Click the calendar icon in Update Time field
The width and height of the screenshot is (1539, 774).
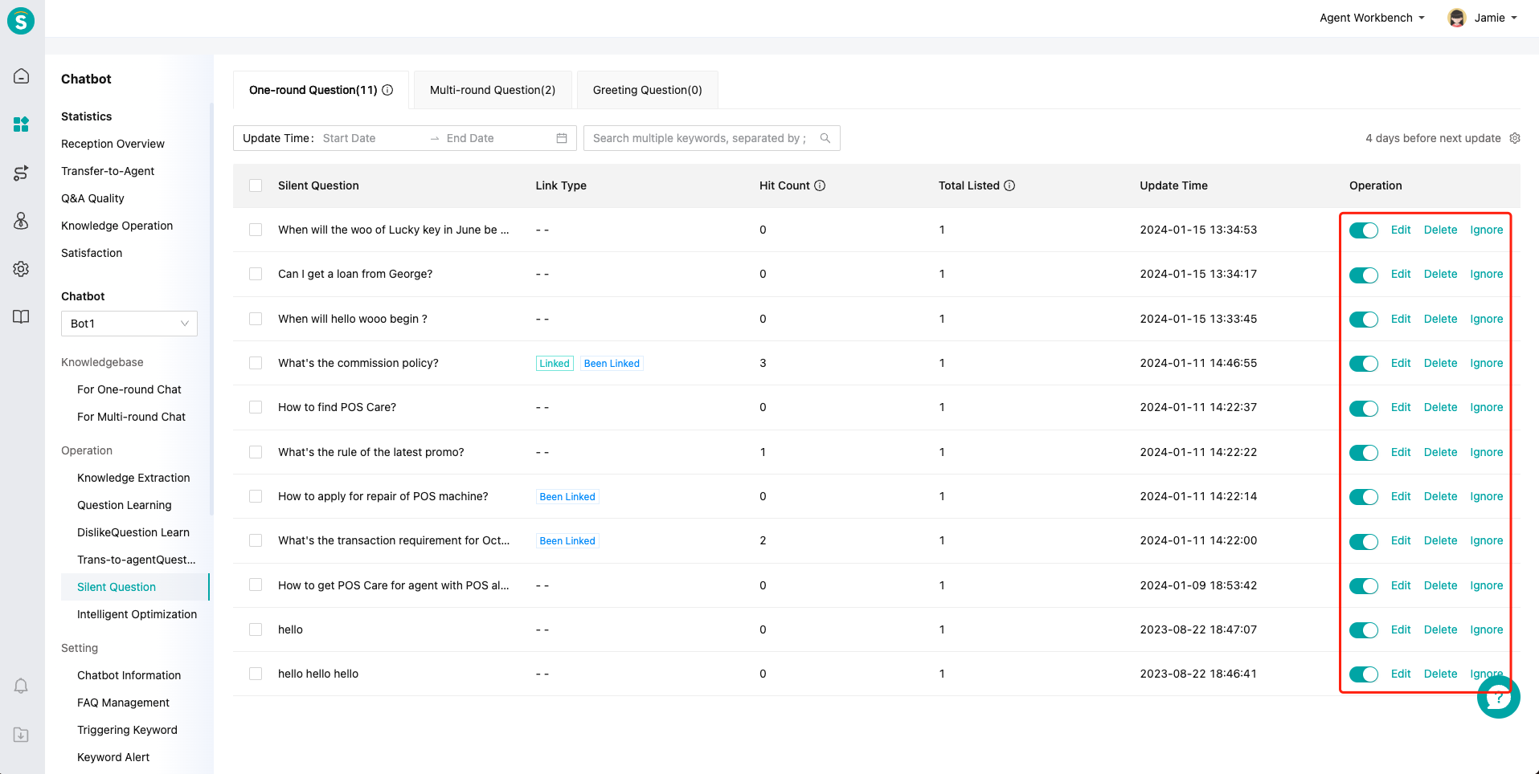(x=562, y=138)
